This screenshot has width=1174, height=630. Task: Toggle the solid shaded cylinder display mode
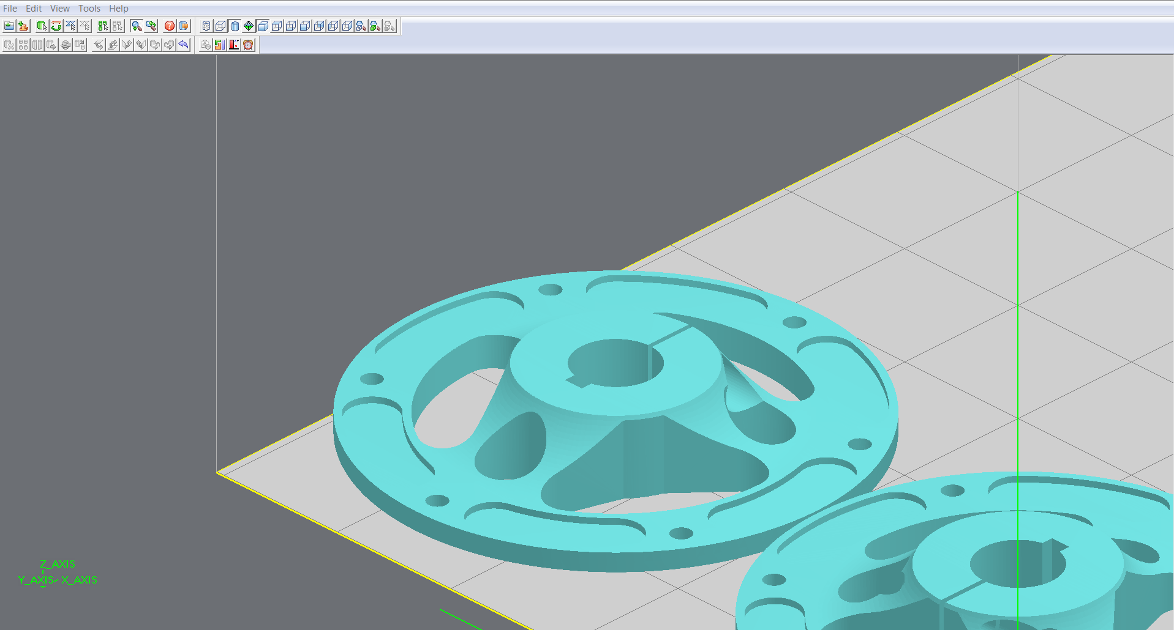coord(235,26)
